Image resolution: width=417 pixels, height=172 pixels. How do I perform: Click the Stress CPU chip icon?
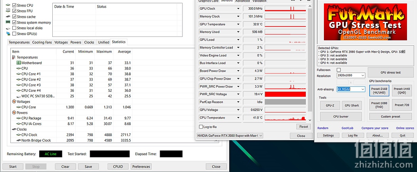pyautogui.click(x=8, y=5)
